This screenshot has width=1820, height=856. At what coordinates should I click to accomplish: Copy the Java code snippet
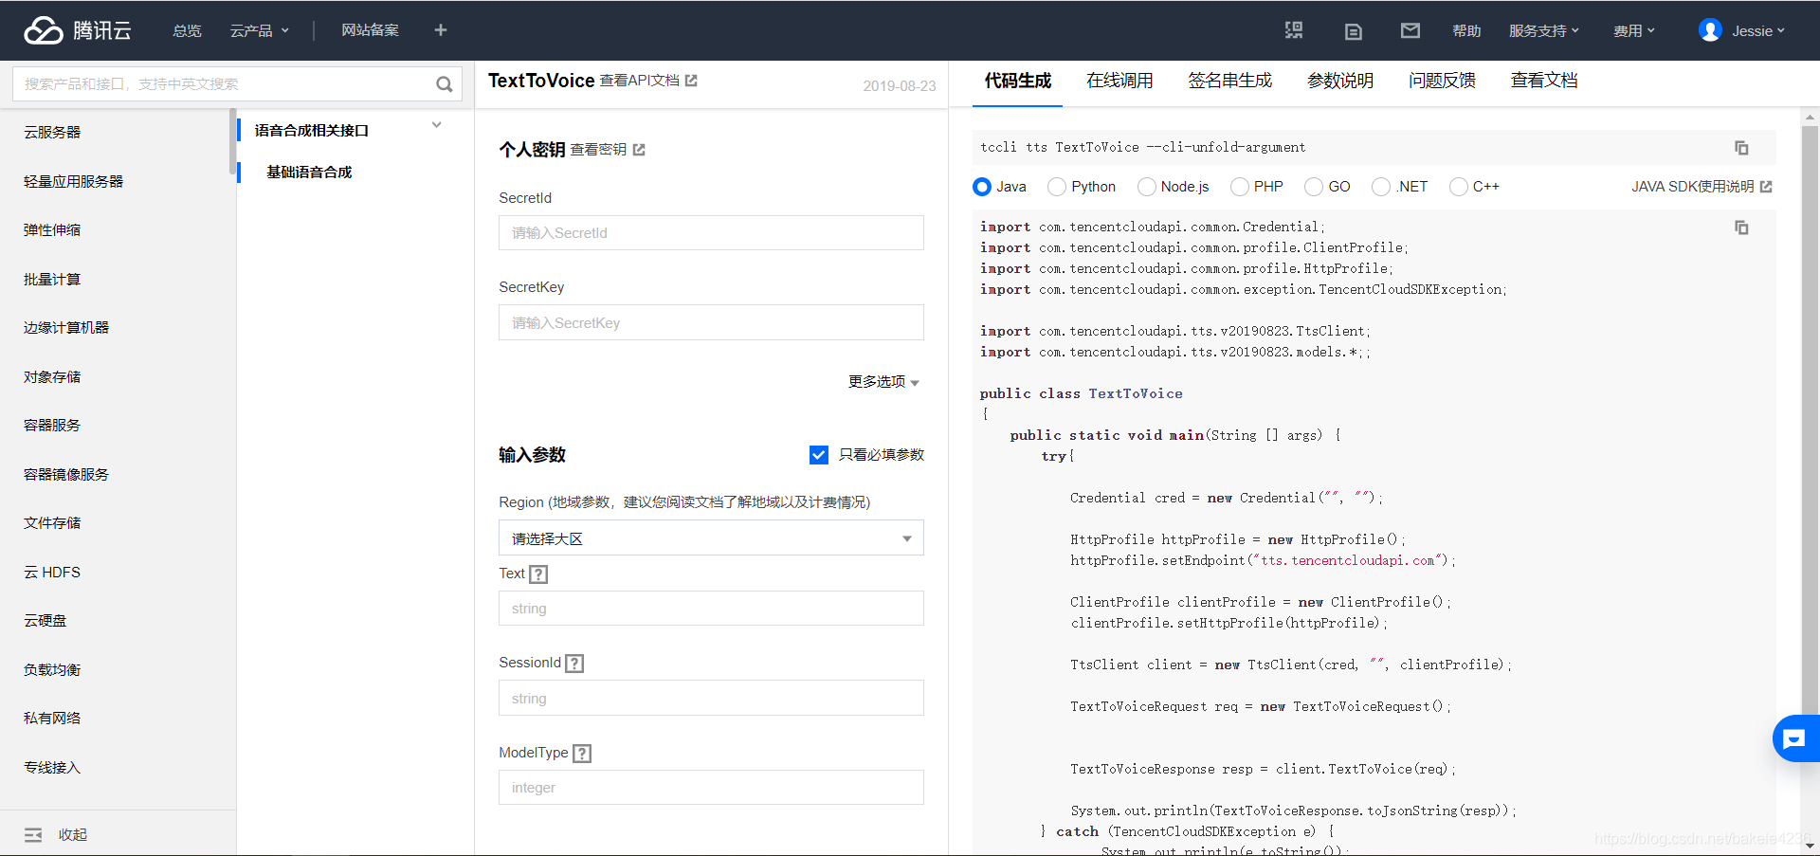(1741, 228)
